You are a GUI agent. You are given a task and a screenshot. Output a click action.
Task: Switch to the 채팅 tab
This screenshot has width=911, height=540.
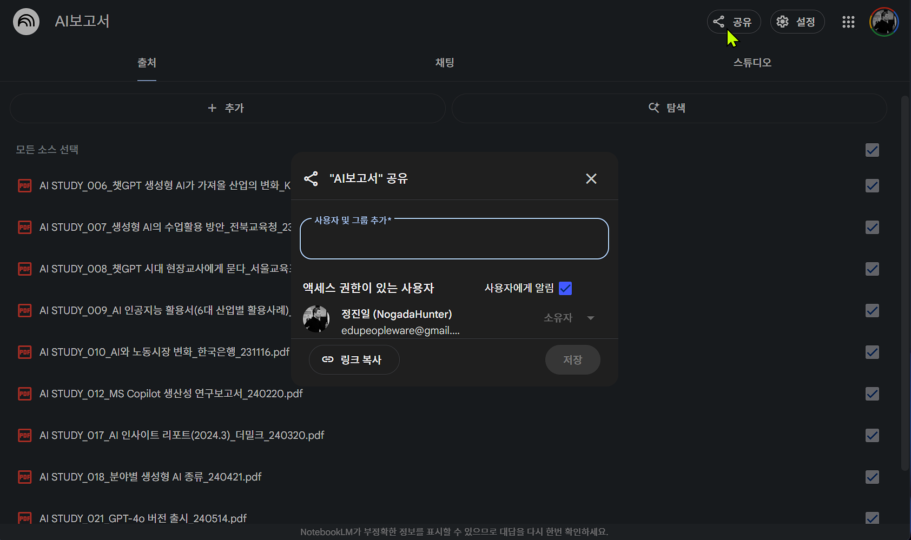coord(444,62)
